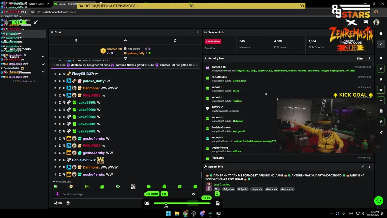
Task: Click the cyrillic 'български' tag
Action: (x=287, y=189)
